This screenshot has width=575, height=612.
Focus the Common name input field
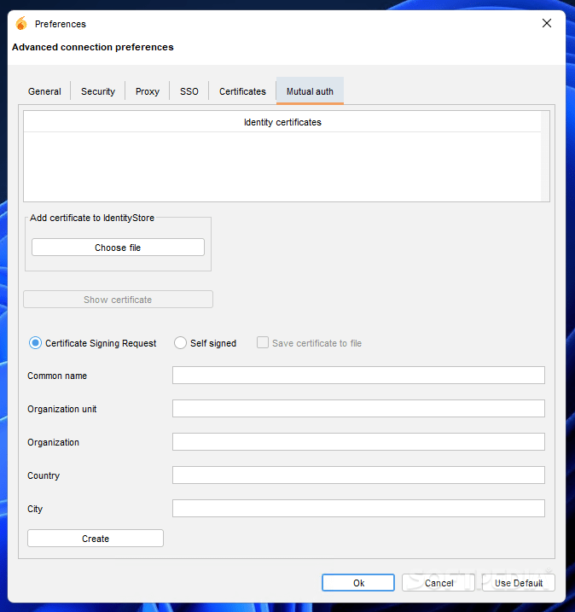click(x=358, y=375)
